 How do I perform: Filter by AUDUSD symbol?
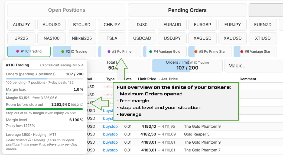point(52,25)
